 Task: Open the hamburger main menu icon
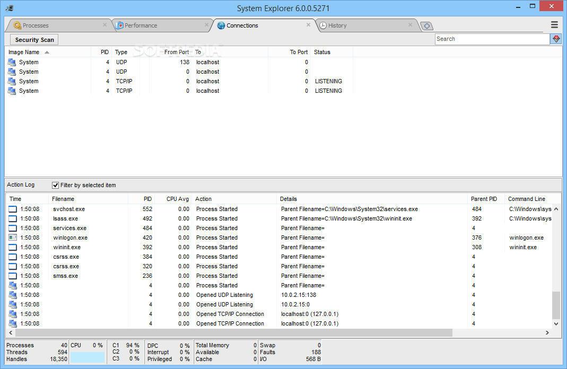[x=554, y=24]
